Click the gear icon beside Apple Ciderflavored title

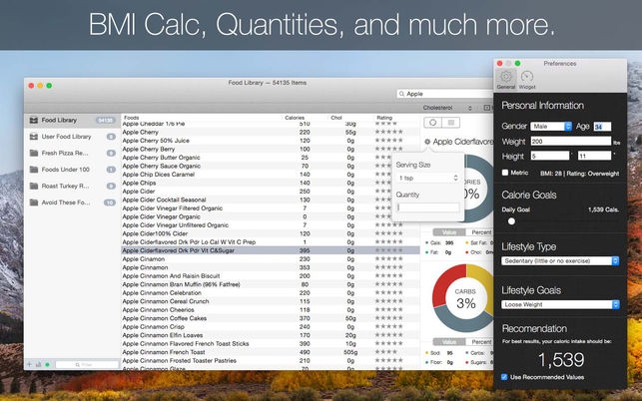[427, 142]
